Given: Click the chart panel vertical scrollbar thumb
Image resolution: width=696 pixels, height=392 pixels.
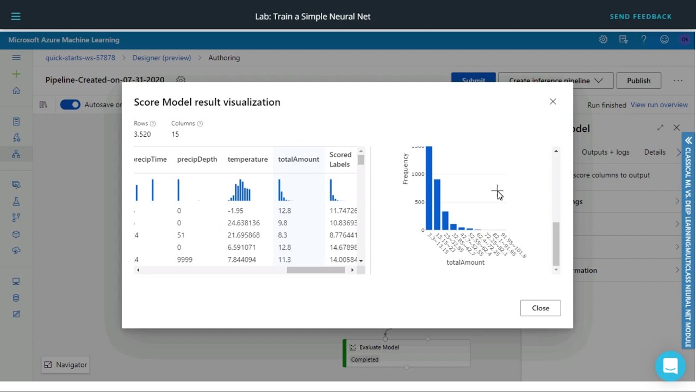Looking at the screenshot, I should 556,243.
